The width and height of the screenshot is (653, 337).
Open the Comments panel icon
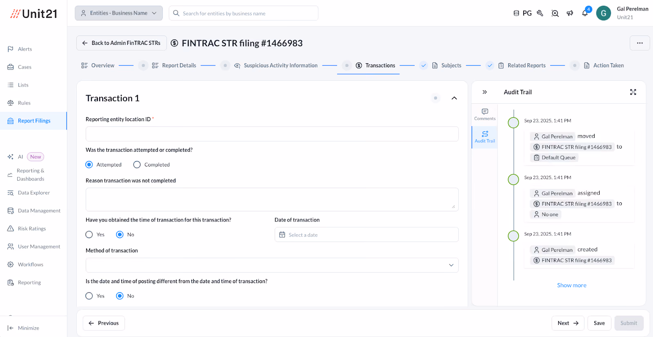click(485, 115)
